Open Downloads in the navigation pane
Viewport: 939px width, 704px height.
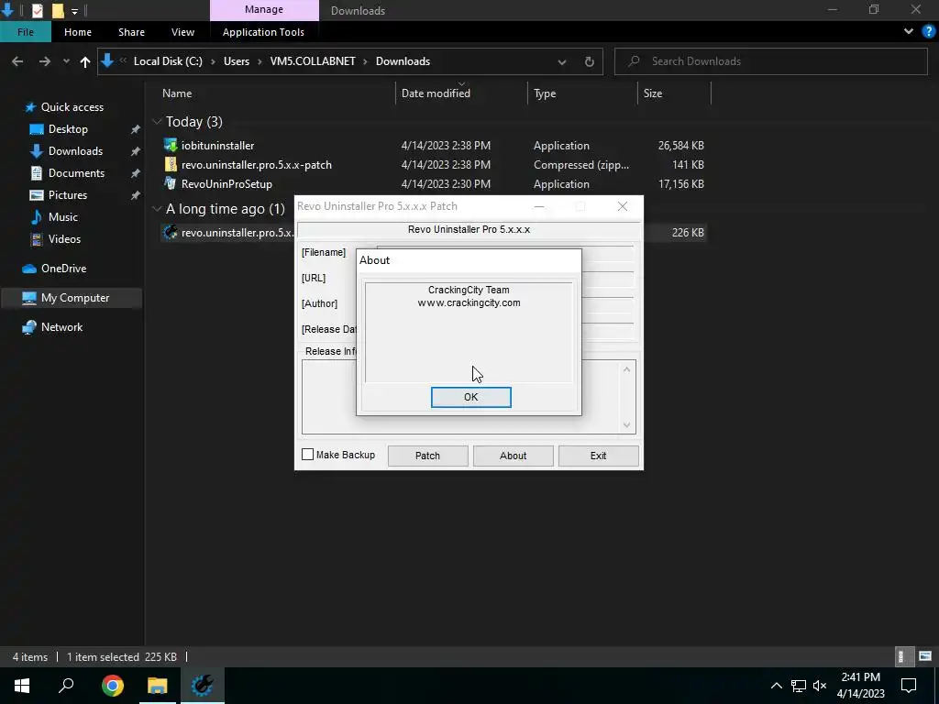75,151
